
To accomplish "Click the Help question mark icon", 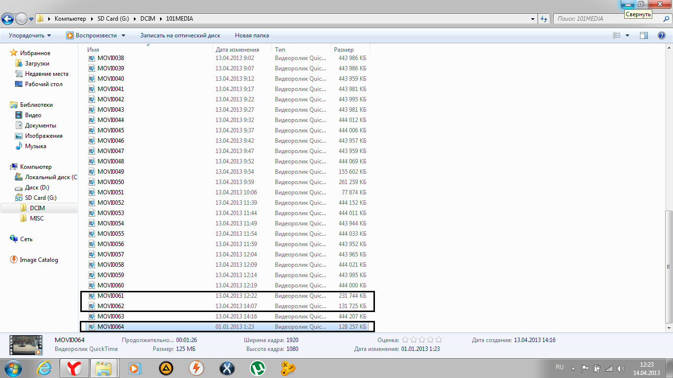I will [x=662, y=35].
